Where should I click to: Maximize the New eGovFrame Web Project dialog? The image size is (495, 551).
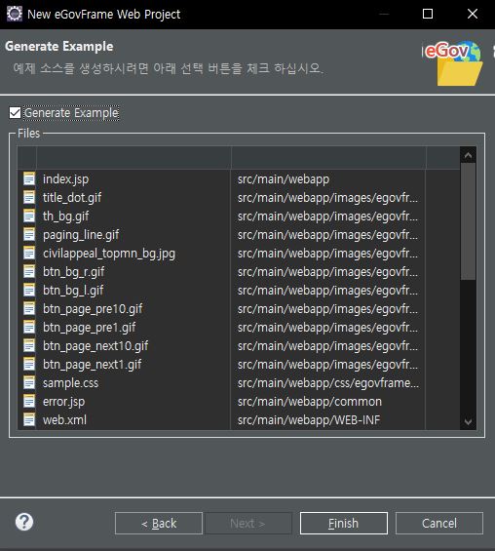click(x=428, y=14)
